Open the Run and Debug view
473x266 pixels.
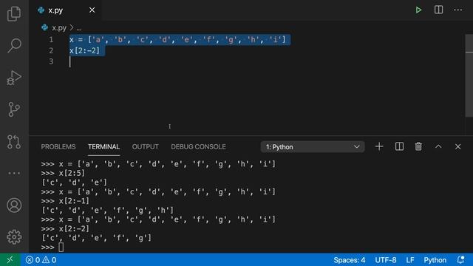coord(14,78)
